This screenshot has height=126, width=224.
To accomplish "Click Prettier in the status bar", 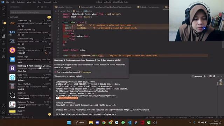I will (x=209, y=118).
